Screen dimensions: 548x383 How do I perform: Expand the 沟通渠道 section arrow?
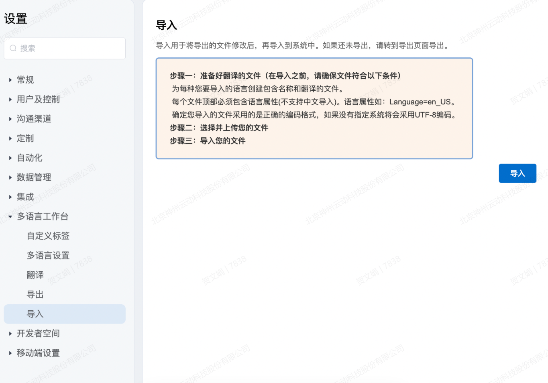tap(10, 119)
